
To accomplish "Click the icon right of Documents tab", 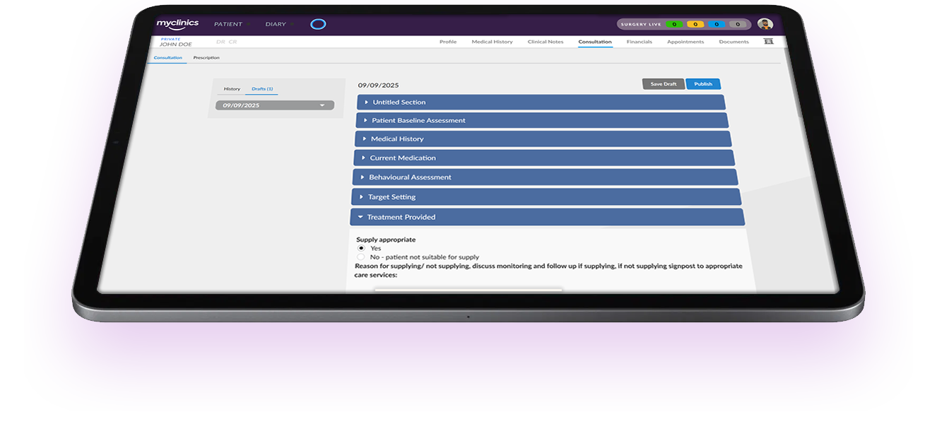I will 768,42.
